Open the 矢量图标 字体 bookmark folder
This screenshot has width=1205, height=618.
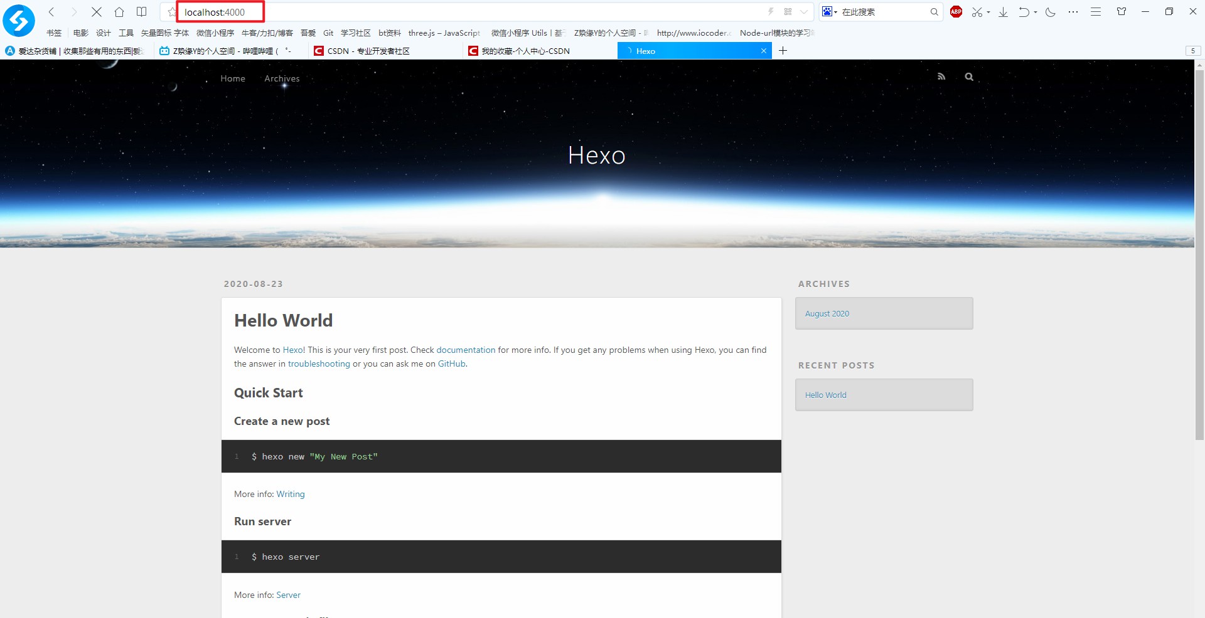tap(165, 33)
